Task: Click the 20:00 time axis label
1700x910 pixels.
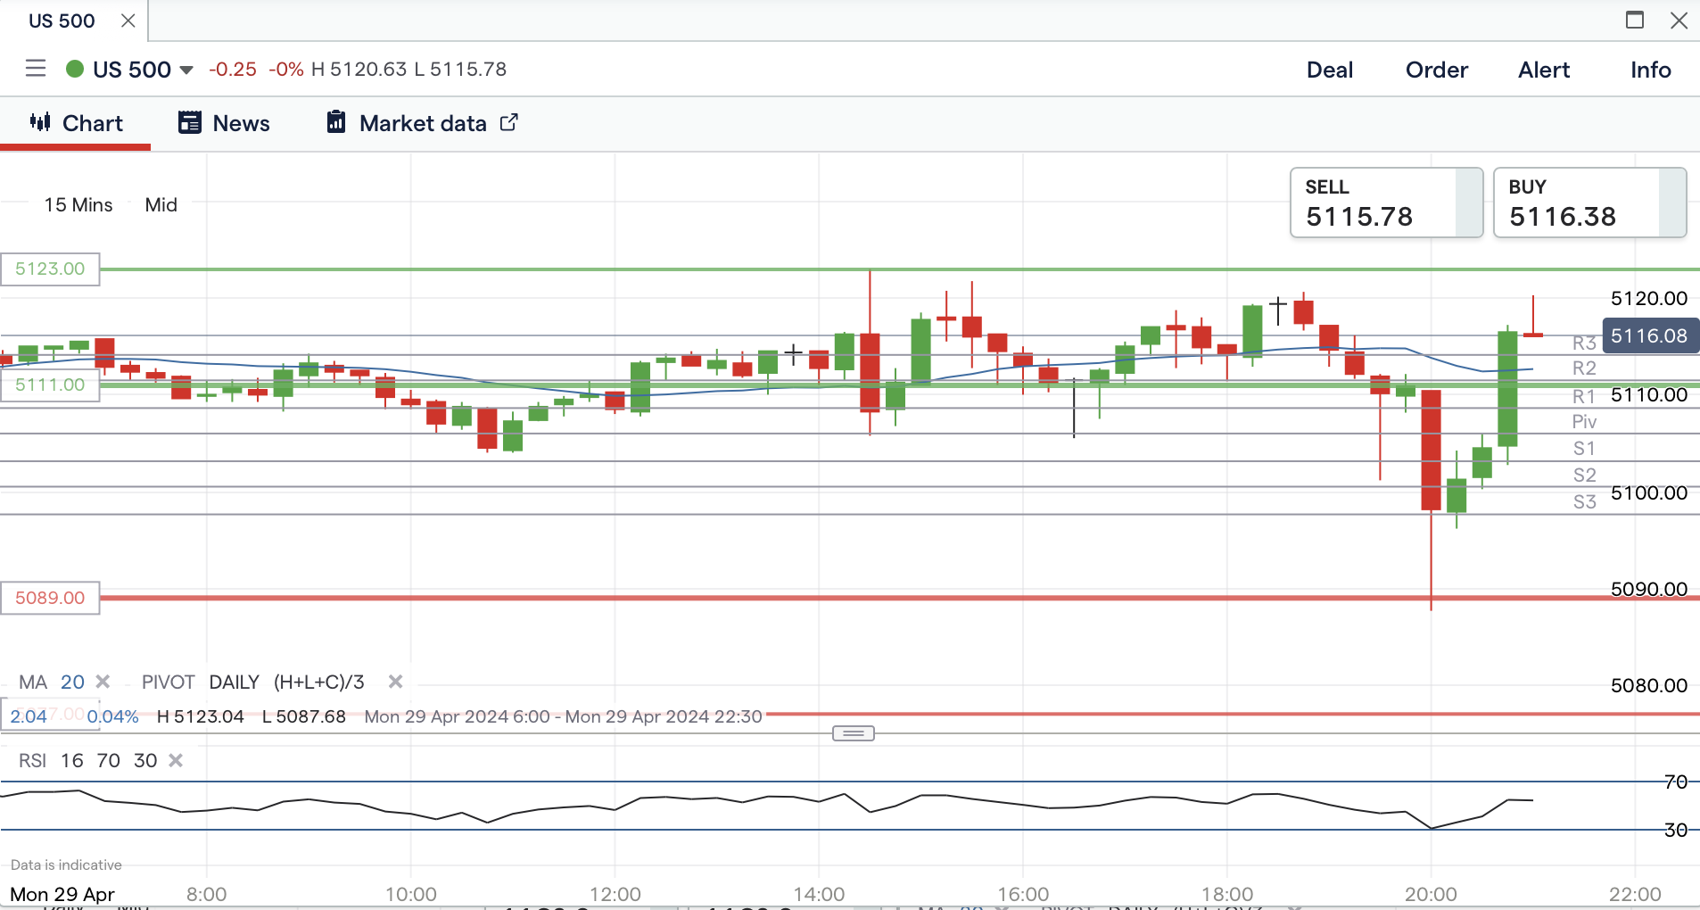Action: point(1431,894)
